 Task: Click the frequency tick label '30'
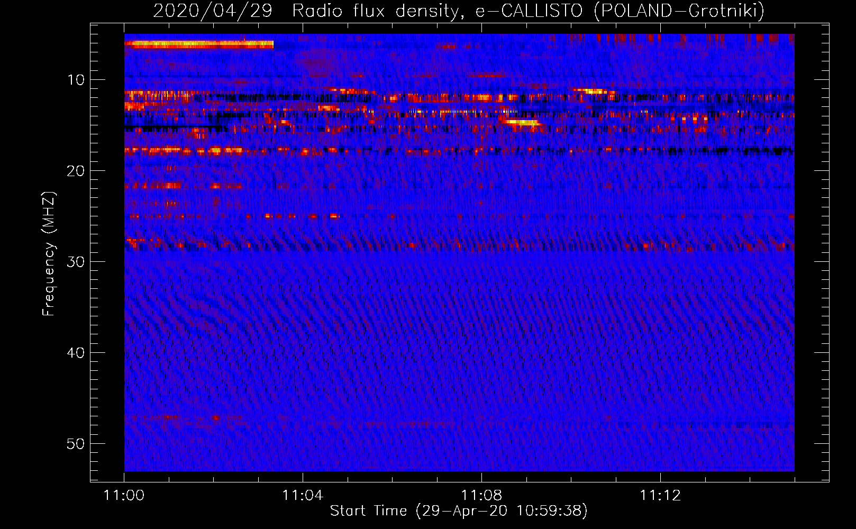pos(76,262)
